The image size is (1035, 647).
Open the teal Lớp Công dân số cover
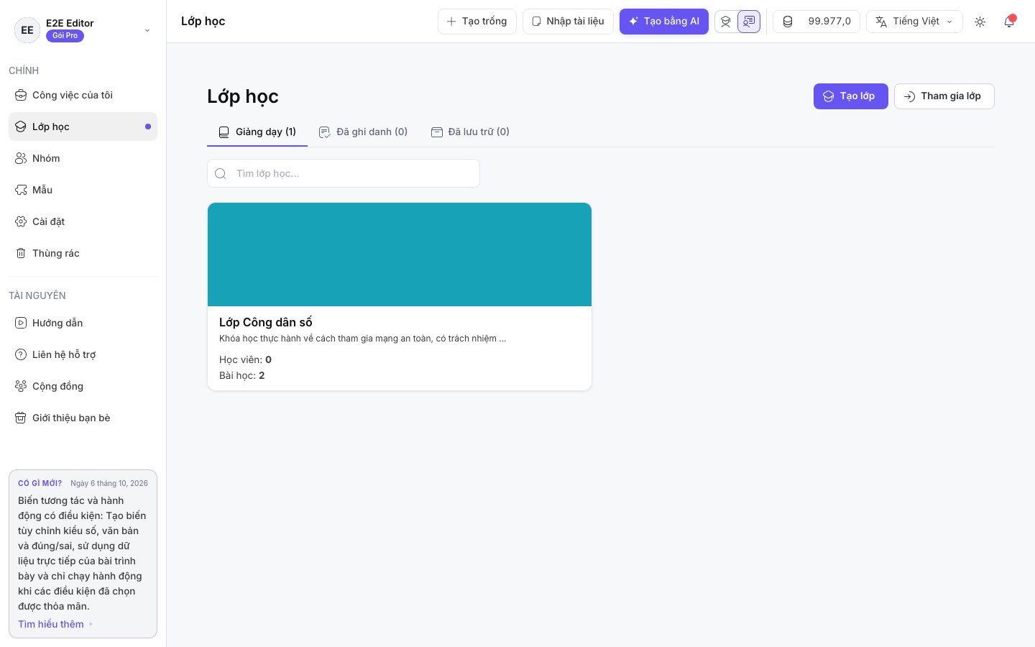400,254
